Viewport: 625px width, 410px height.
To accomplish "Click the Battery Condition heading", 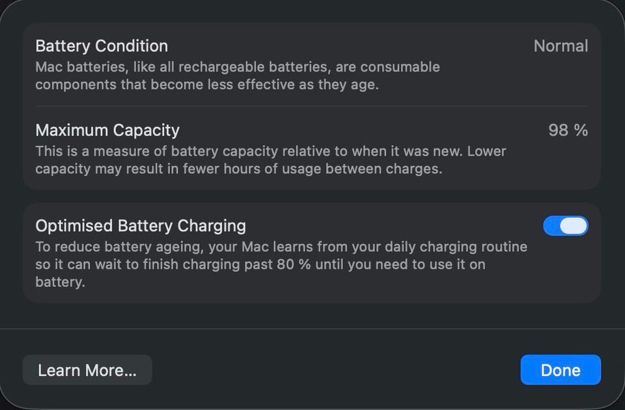I will click(102, 46).
